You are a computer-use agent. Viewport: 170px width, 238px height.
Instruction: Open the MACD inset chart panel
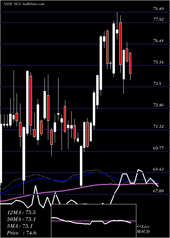(93, 221)
